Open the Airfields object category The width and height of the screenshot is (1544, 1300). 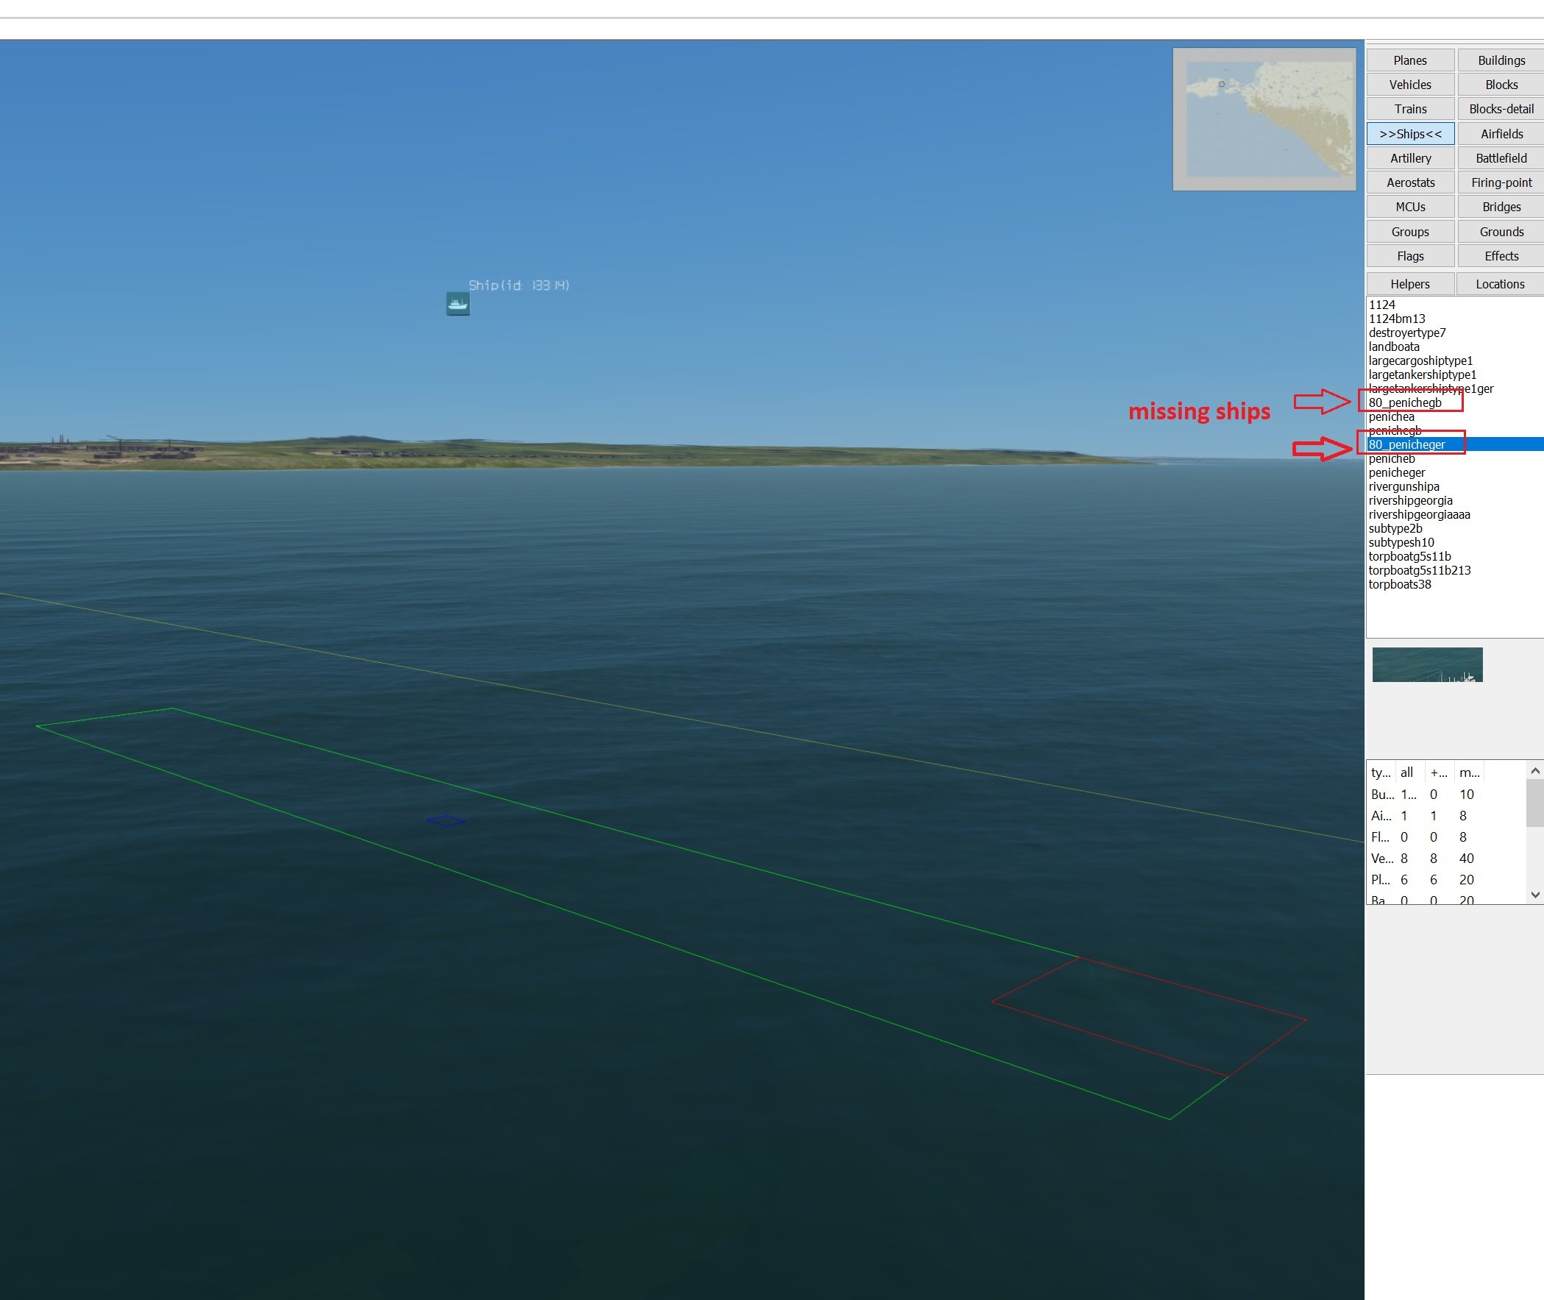pyautogui.click(x=1501, y=134)
